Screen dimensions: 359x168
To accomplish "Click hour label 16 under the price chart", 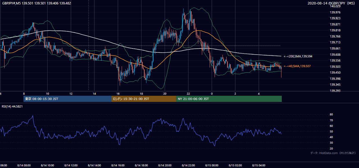I will (x=118, y=94).
